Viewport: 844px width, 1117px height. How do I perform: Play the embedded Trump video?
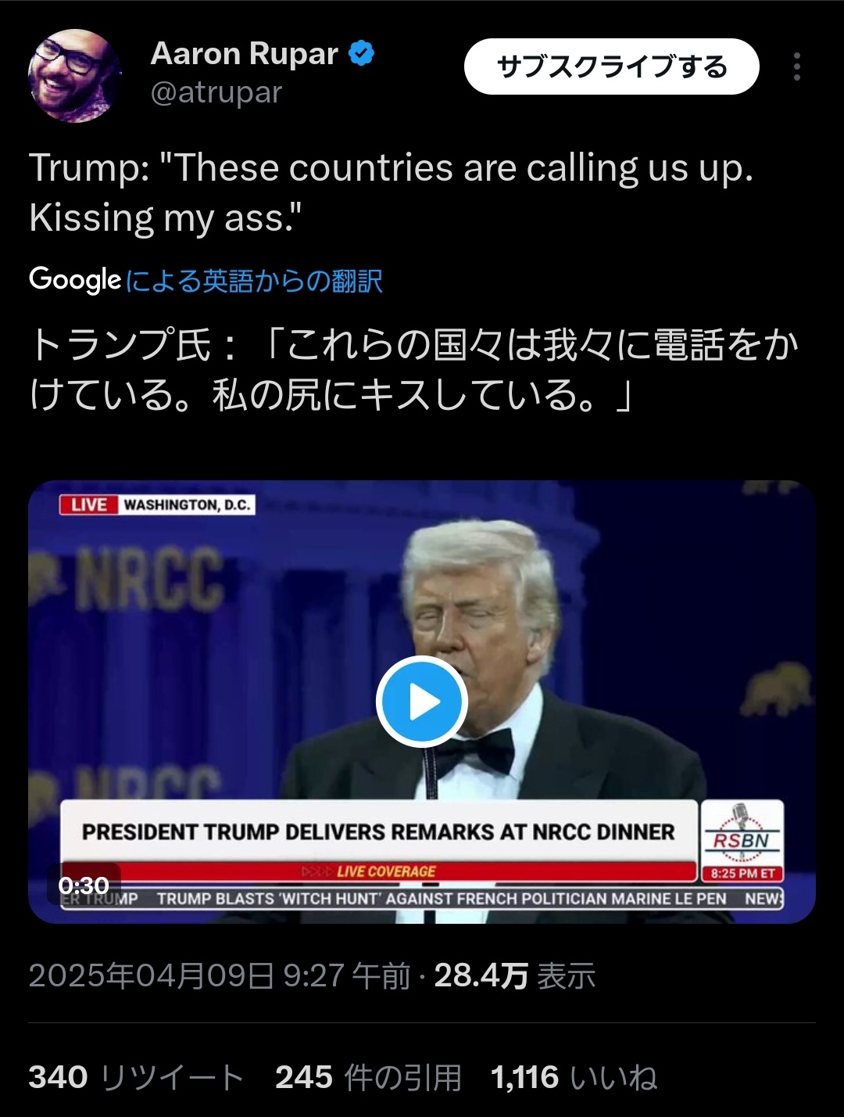click(x=422, y=702)
